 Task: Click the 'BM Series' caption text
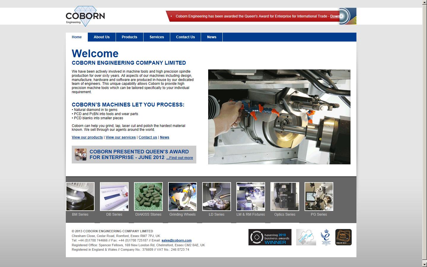tap(80, 214)
